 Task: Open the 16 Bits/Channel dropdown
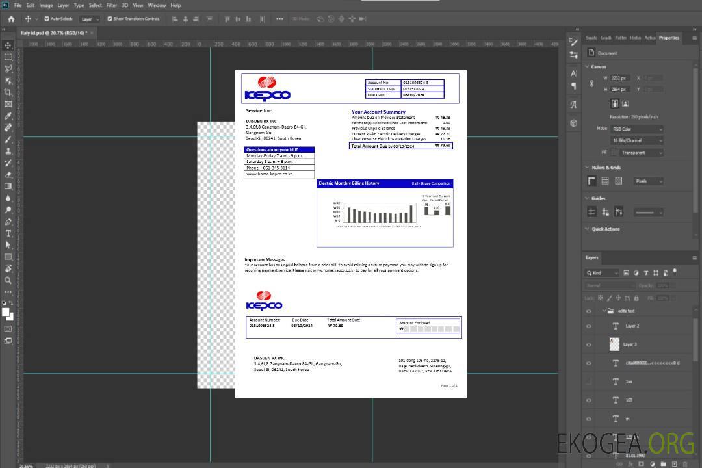click(637, 140)
